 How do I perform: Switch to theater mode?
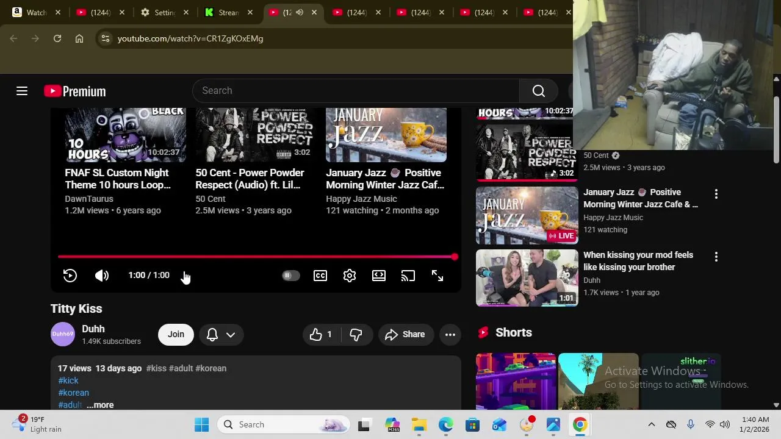(x=379, y=276)
